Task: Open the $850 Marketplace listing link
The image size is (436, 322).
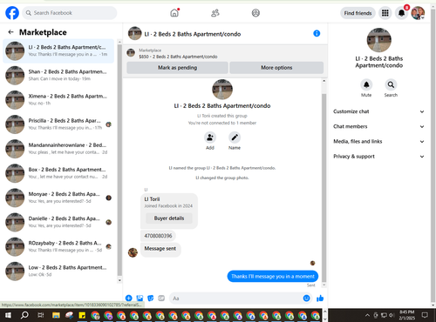Action: [178, 57]
